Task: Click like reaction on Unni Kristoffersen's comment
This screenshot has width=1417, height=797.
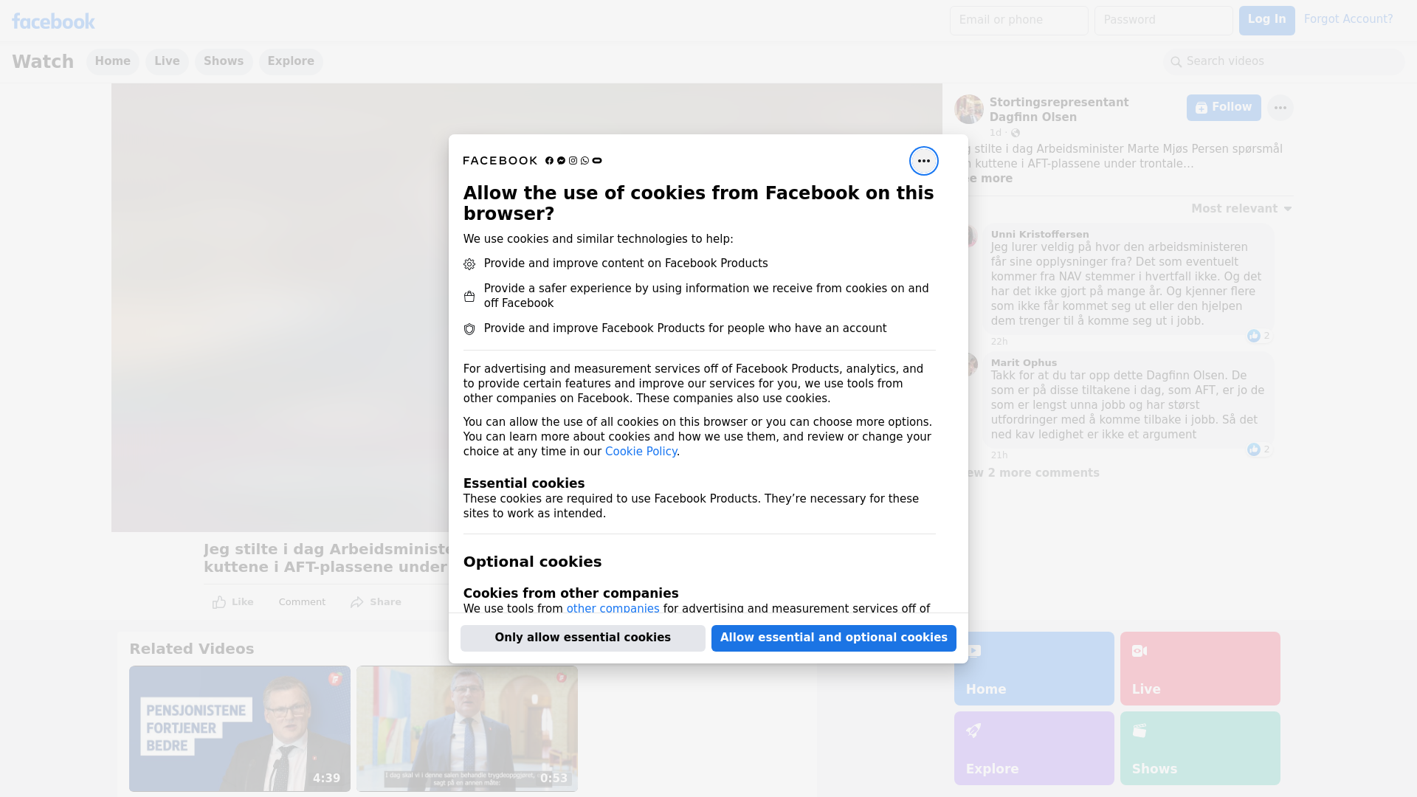Action: point(1254,336)
